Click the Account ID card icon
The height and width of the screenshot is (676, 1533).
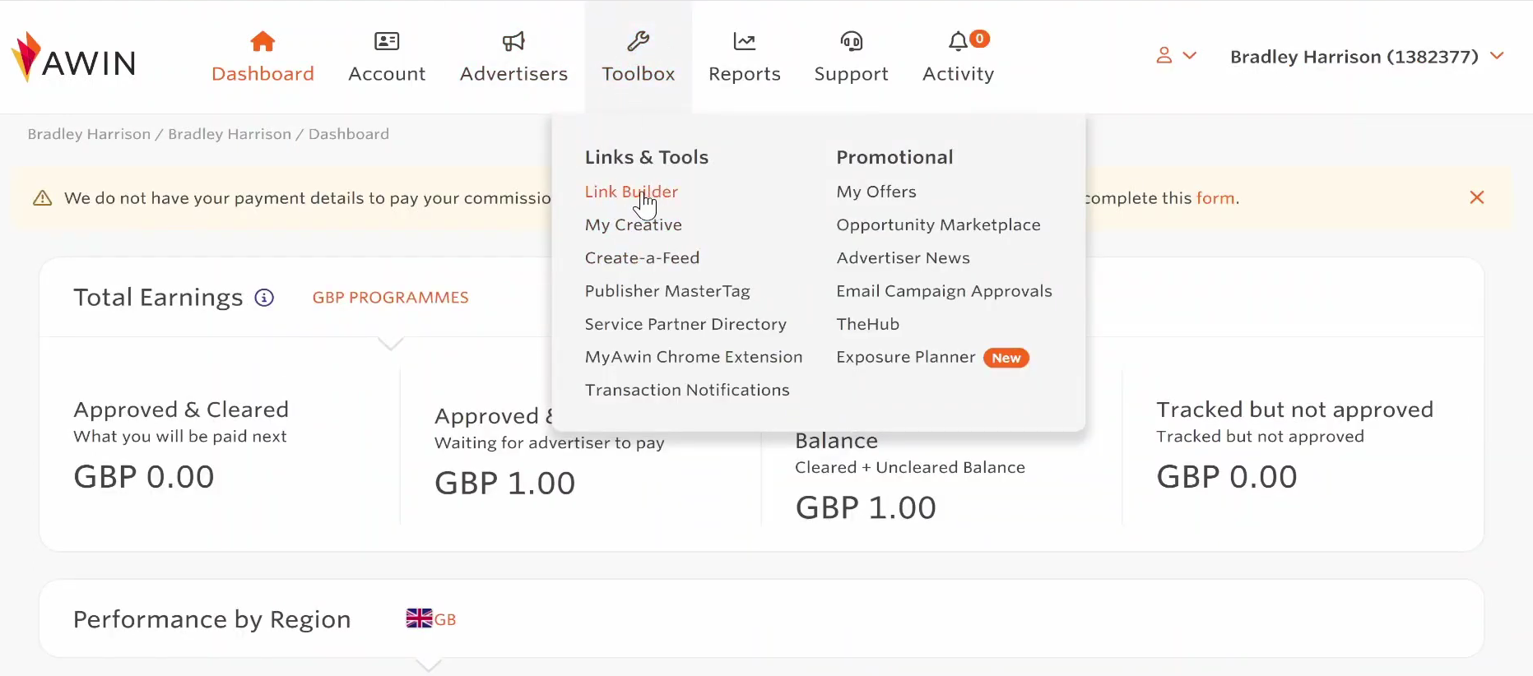[386, 41]
